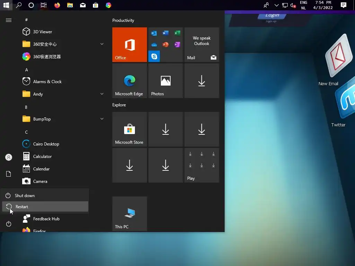Open the Microsoft Edge tile
Image resolution: width=355 pixels, height=266 pixels.
point(130,81)
